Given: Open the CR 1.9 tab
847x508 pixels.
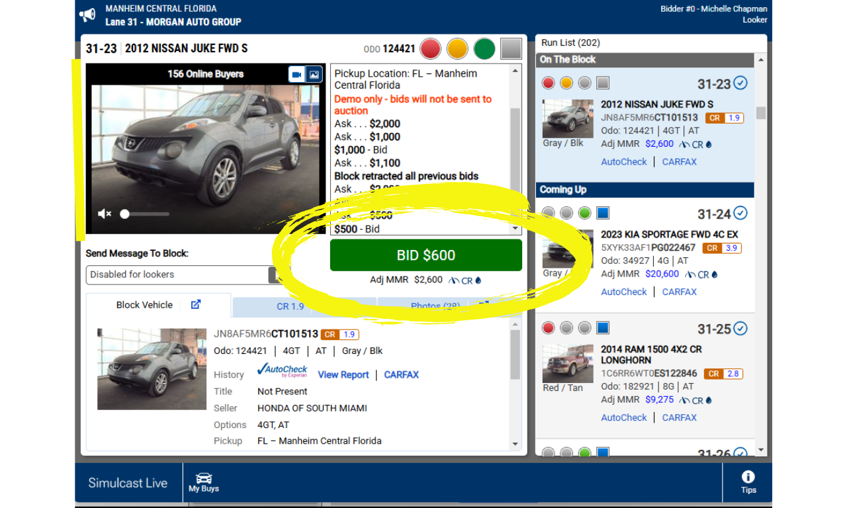Looking at the screenshot, I should click(290, 306).
